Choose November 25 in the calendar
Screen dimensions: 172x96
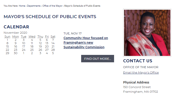click(x=32, y=50)
